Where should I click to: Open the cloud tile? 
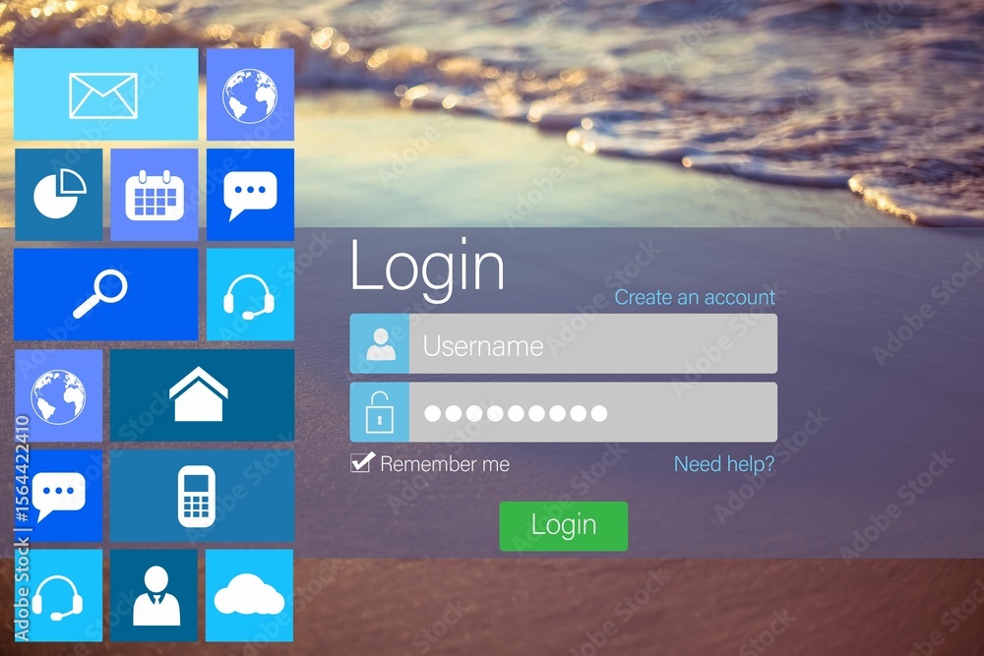tap(250, 595)
